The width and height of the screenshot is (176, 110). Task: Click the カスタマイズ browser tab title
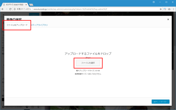coord(15,5)
